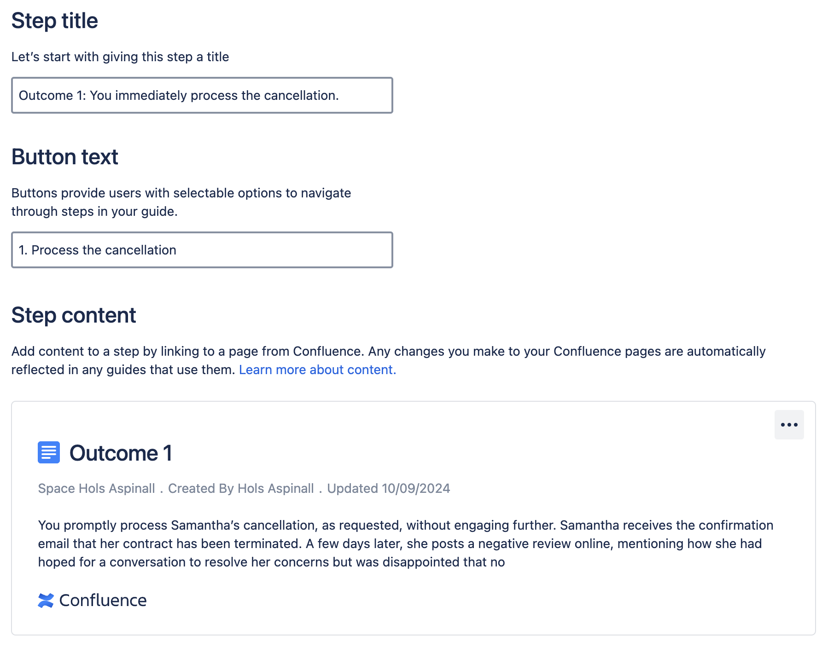Click the Step title input field
Viewport: 828px width, 647px height.
202,95
